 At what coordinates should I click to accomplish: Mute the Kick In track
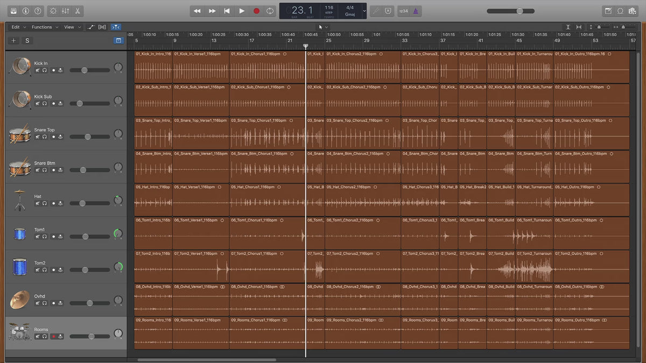pos(38,70)
